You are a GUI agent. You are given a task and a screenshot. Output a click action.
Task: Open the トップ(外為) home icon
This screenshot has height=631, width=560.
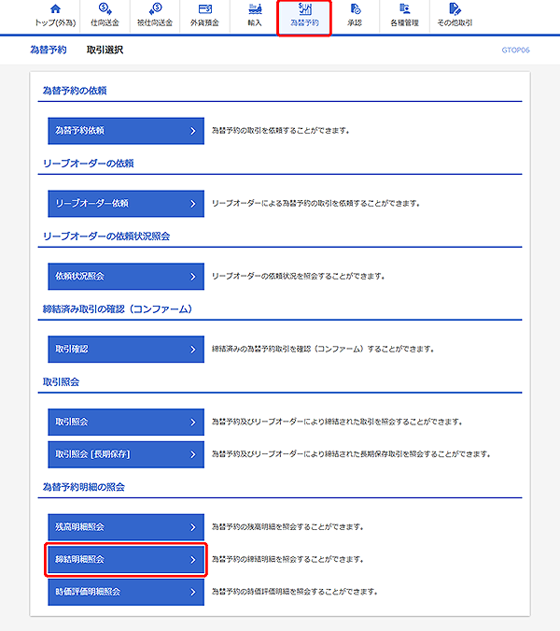coord(55,8)
